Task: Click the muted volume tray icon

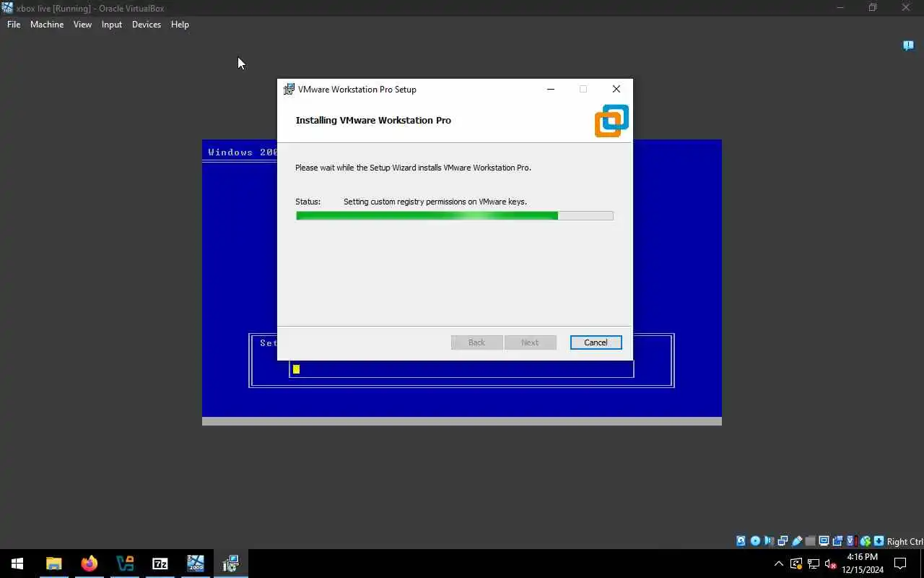Action: click(831, 564)
